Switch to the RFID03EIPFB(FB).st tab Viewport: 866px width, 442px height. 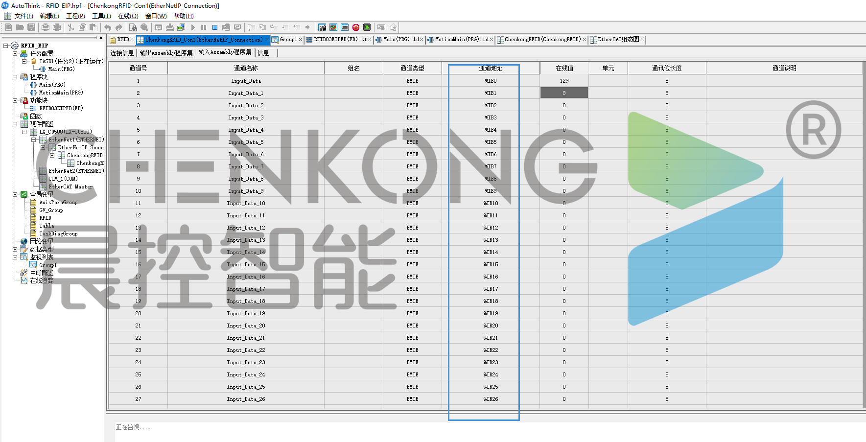click(340, 40)
